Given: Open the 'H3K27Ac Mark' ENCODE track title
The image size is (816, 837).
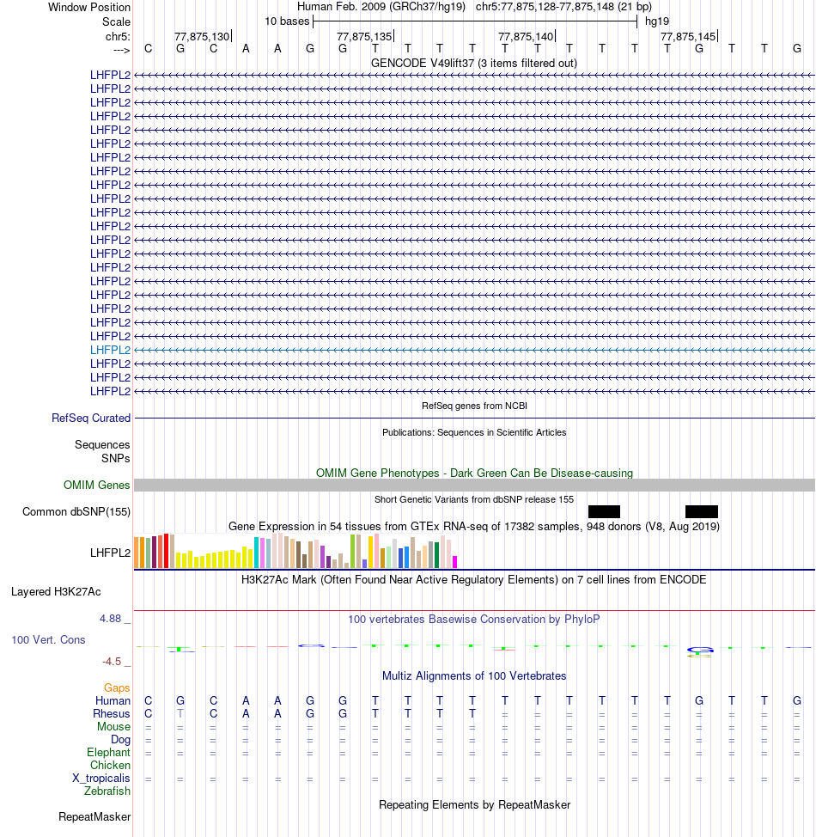Looking at the screenshot, I should pos(474,580).
